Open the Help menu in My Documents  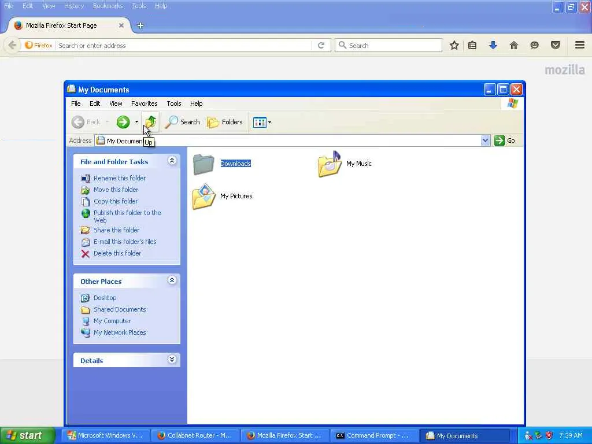[x=197, y=103]
